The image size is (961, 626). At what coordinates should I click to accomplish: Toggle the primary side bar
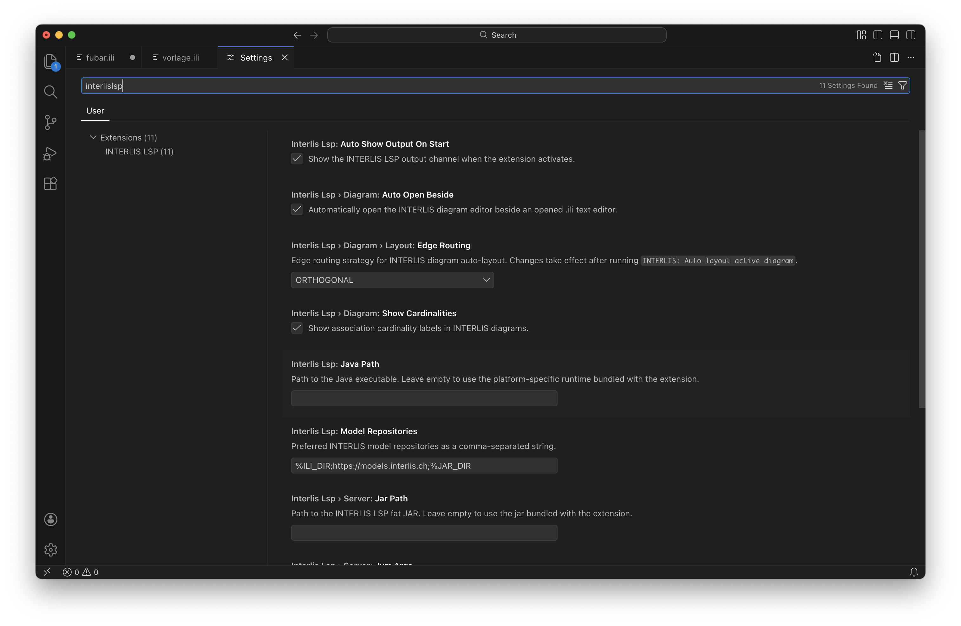(877, 35)
